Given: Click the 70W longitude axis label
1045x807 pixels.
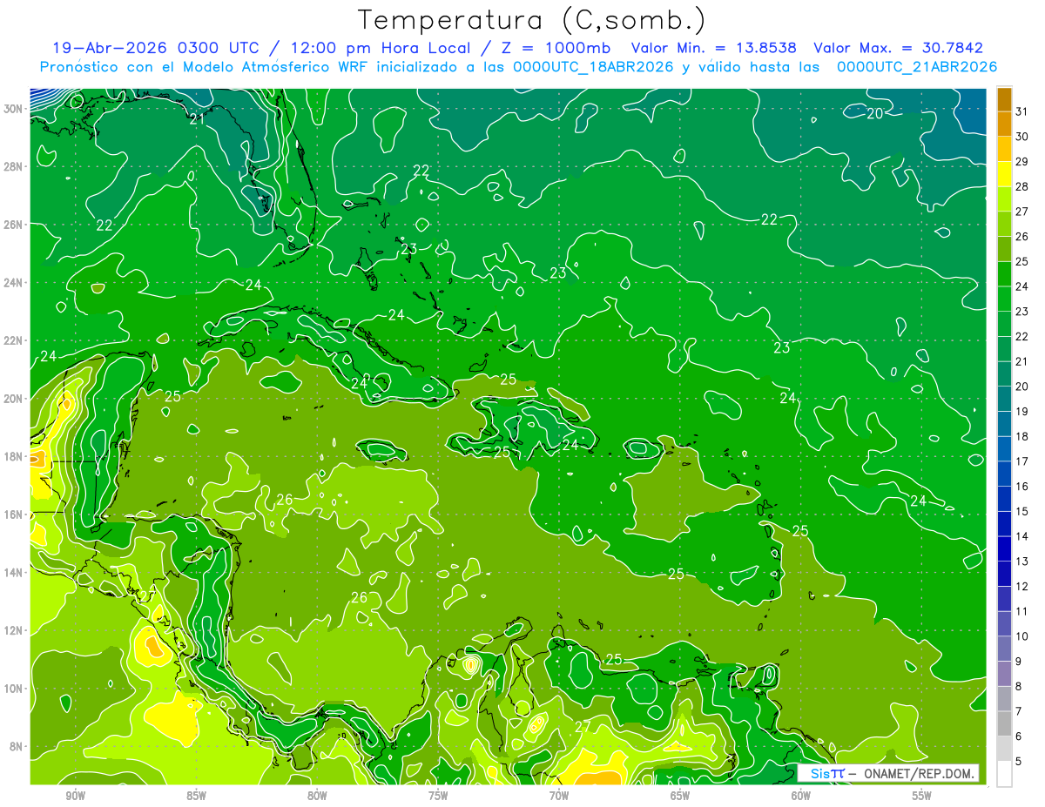Looking at the screenshot, I should (x=559, y=796).
